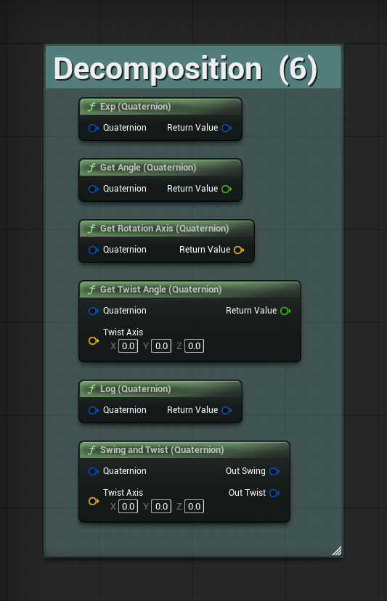Click 'Return Value' label on Get Angle node
This screenshot has width=387, height=601.
click(x=192, y=189)
